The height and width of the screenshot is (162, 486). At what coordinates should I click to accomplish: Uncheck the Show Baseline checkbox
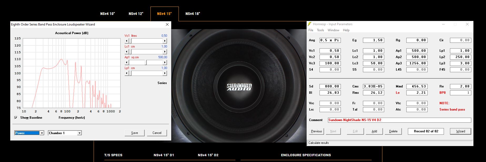click(16, 118)
